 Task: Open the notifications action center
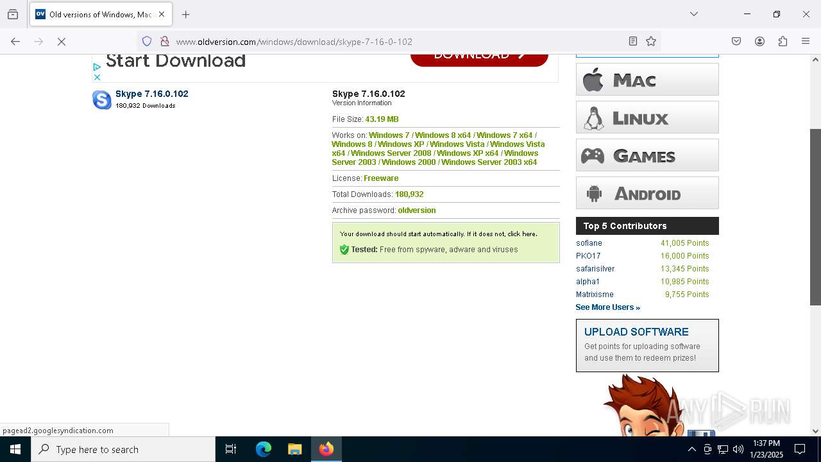800,449
